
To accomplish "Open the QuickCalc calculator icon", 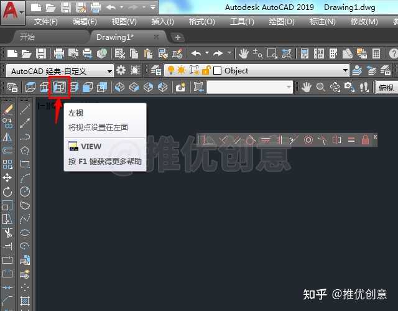I will coord(376,54).
